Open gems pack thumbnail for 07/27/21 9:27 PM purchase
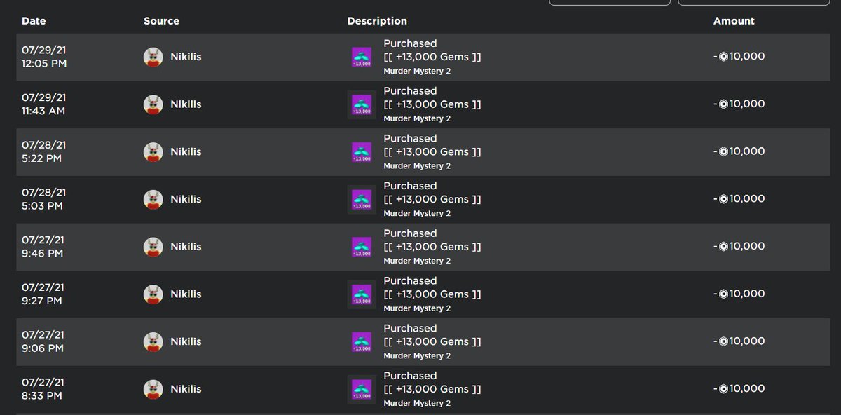The width and height of the screenshot is (841, 415). coord(362,294)
